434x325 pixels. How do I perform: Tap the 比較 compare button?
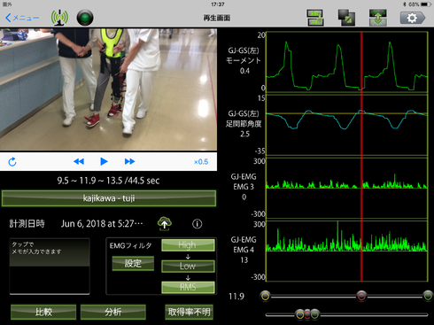(x=43, y=312)
